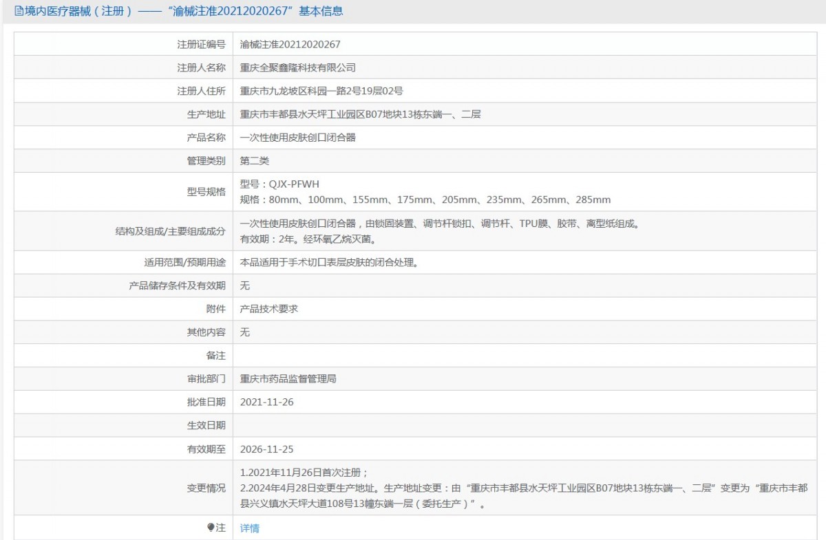Select address 重庆市九龙坡区科园一路2号19层02号
The width and height of the screenshot is (826, 540).
click(321, 91)
